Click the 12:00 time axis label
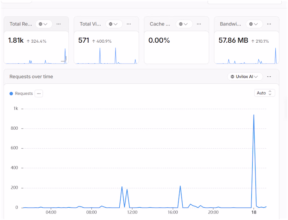Viewport: 288px width, 220px height. (132, 212)
